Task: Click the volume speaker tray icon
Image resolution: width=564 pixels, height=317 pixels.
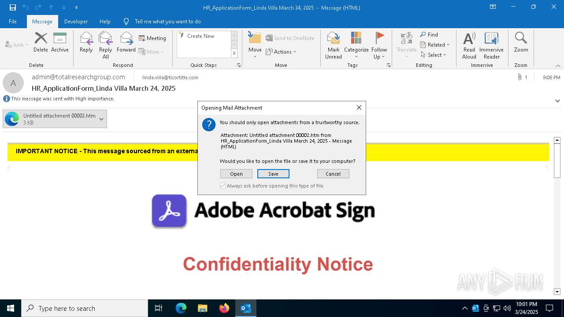Action: pos(507,308)
